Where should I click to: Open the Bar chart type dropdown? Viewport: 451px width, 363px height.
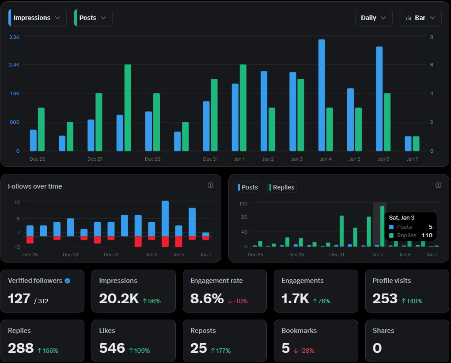click(x=420, y=18)
